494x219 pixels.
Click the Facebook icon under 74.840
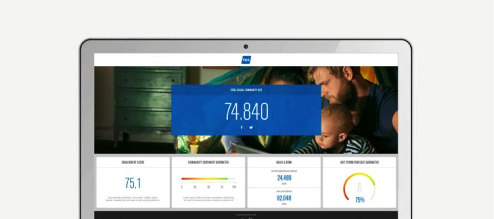(241, 128)
